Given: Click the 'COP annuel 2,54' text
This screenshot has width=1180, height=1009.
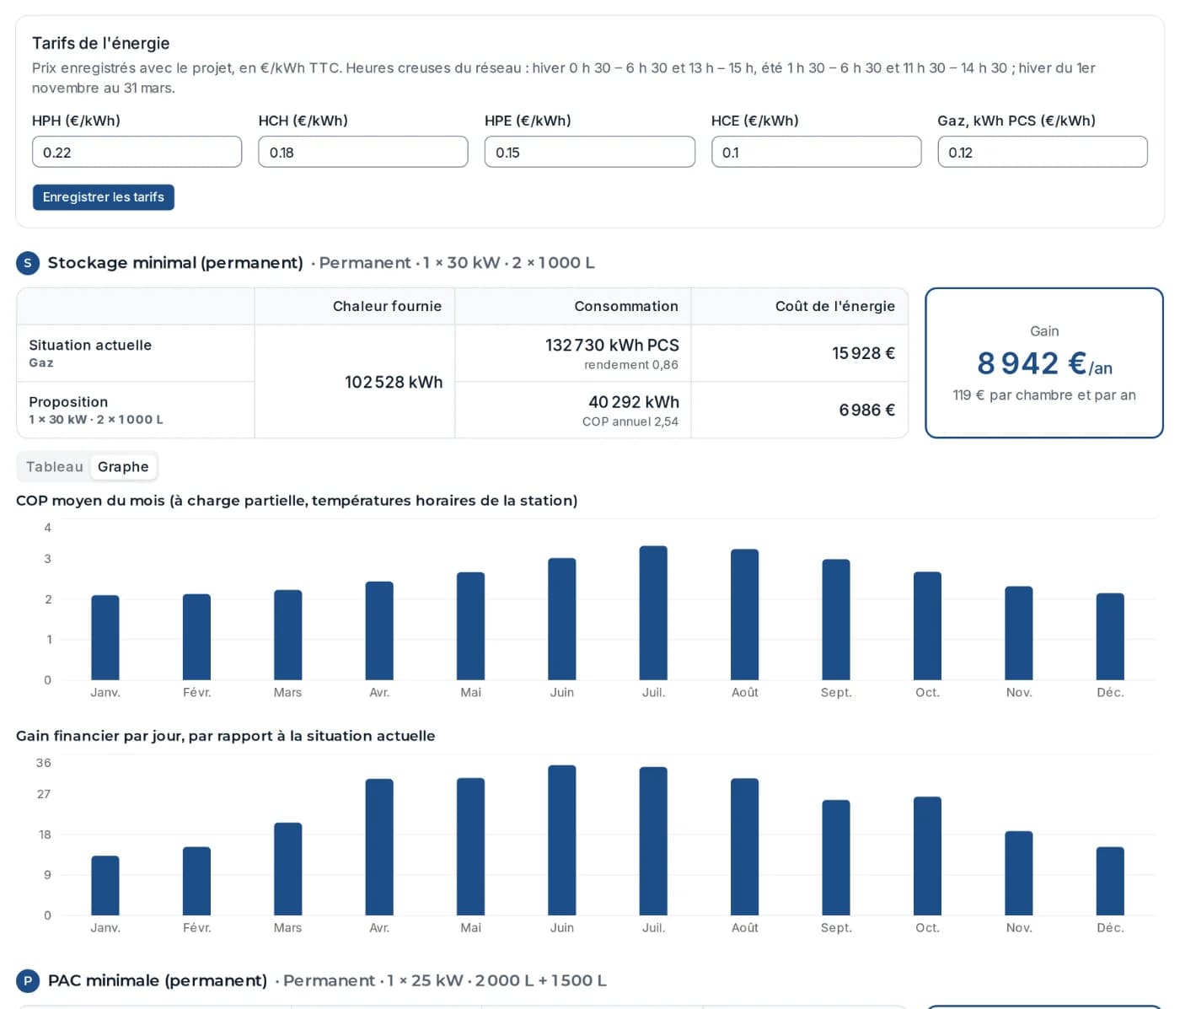Looking at the screenshot, I should (x=630, y=421).
